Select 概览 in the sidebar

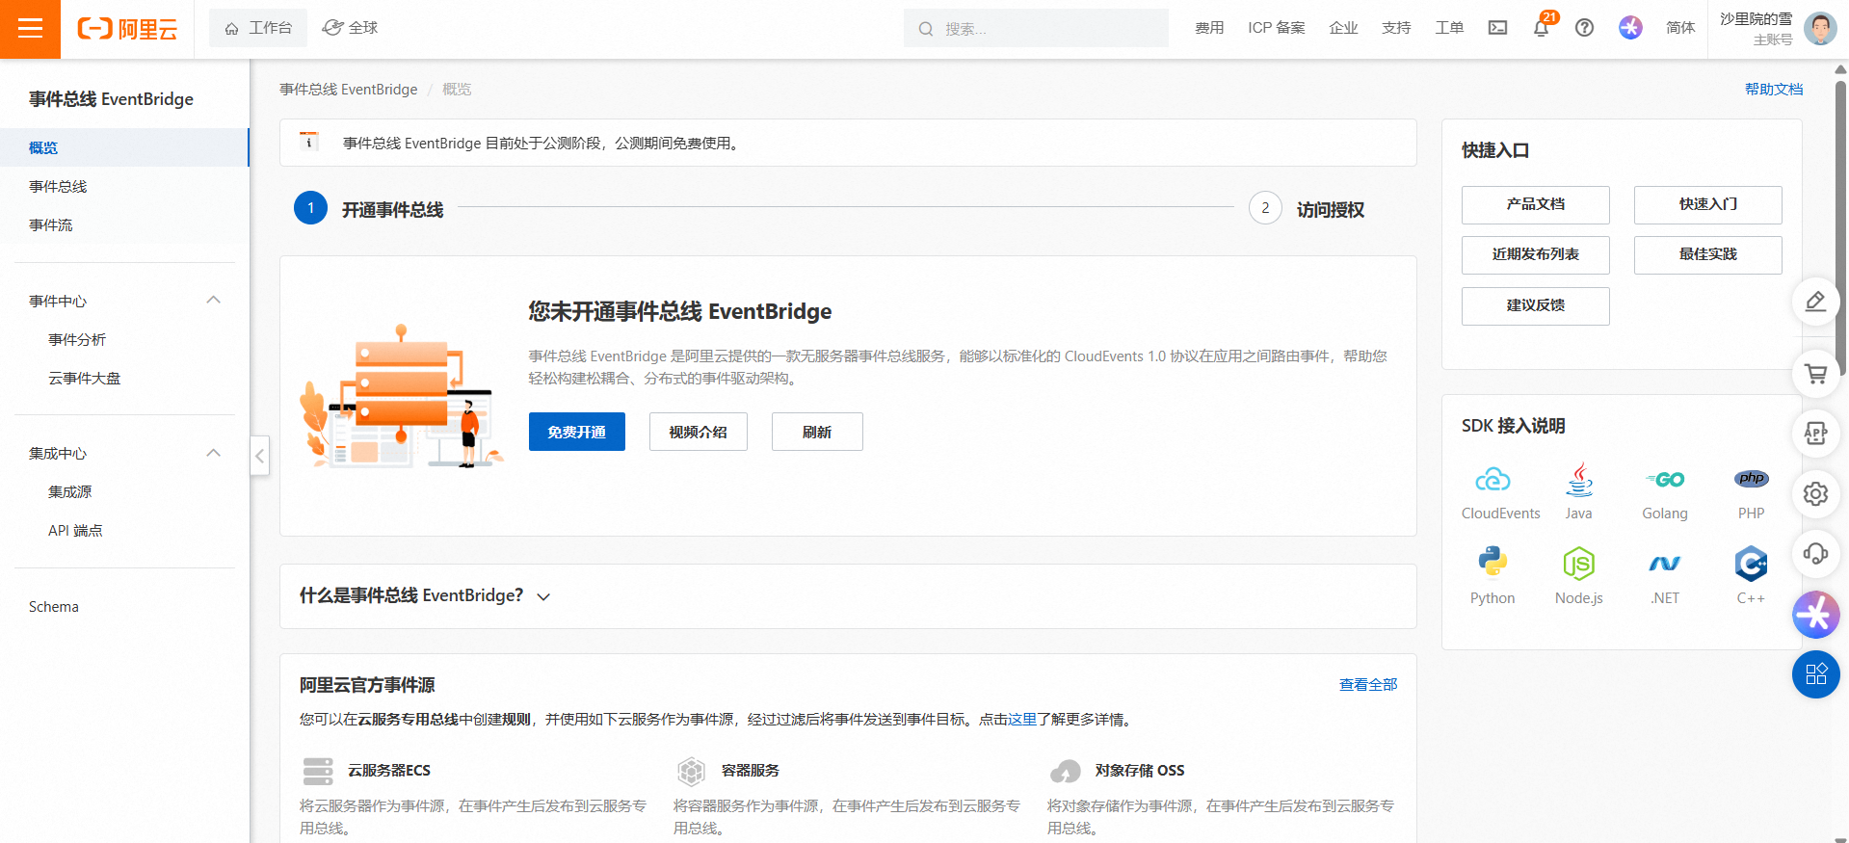tap(124, 147)
